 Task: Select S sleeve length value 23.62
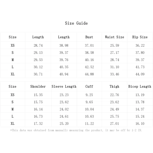(64, 102)
